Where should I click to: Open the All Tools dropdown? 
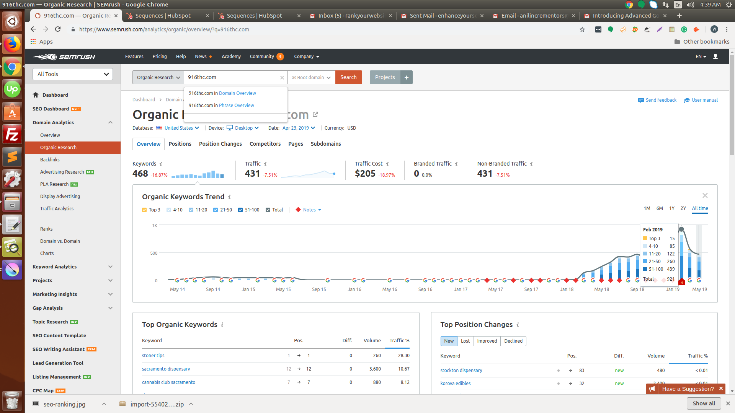[73, 74]
